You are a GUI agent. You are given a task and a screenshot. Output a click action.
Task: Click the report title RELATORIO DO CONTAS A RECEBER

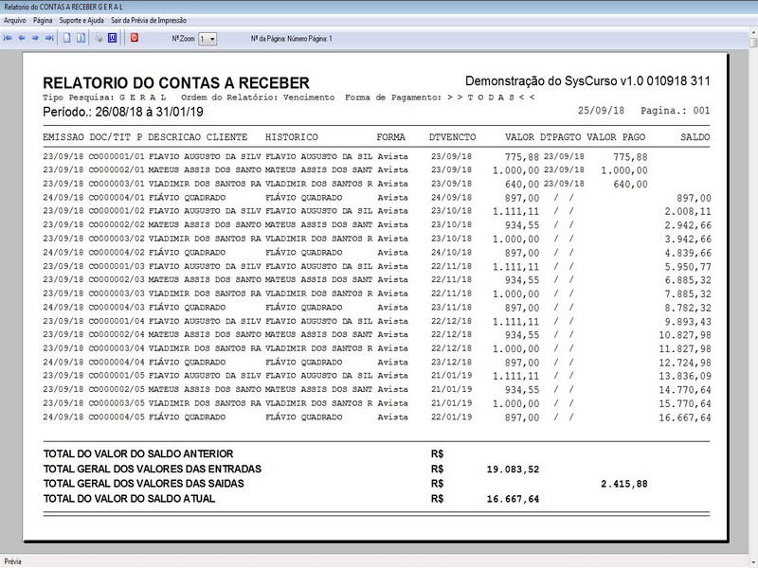(x=176, y=82)
